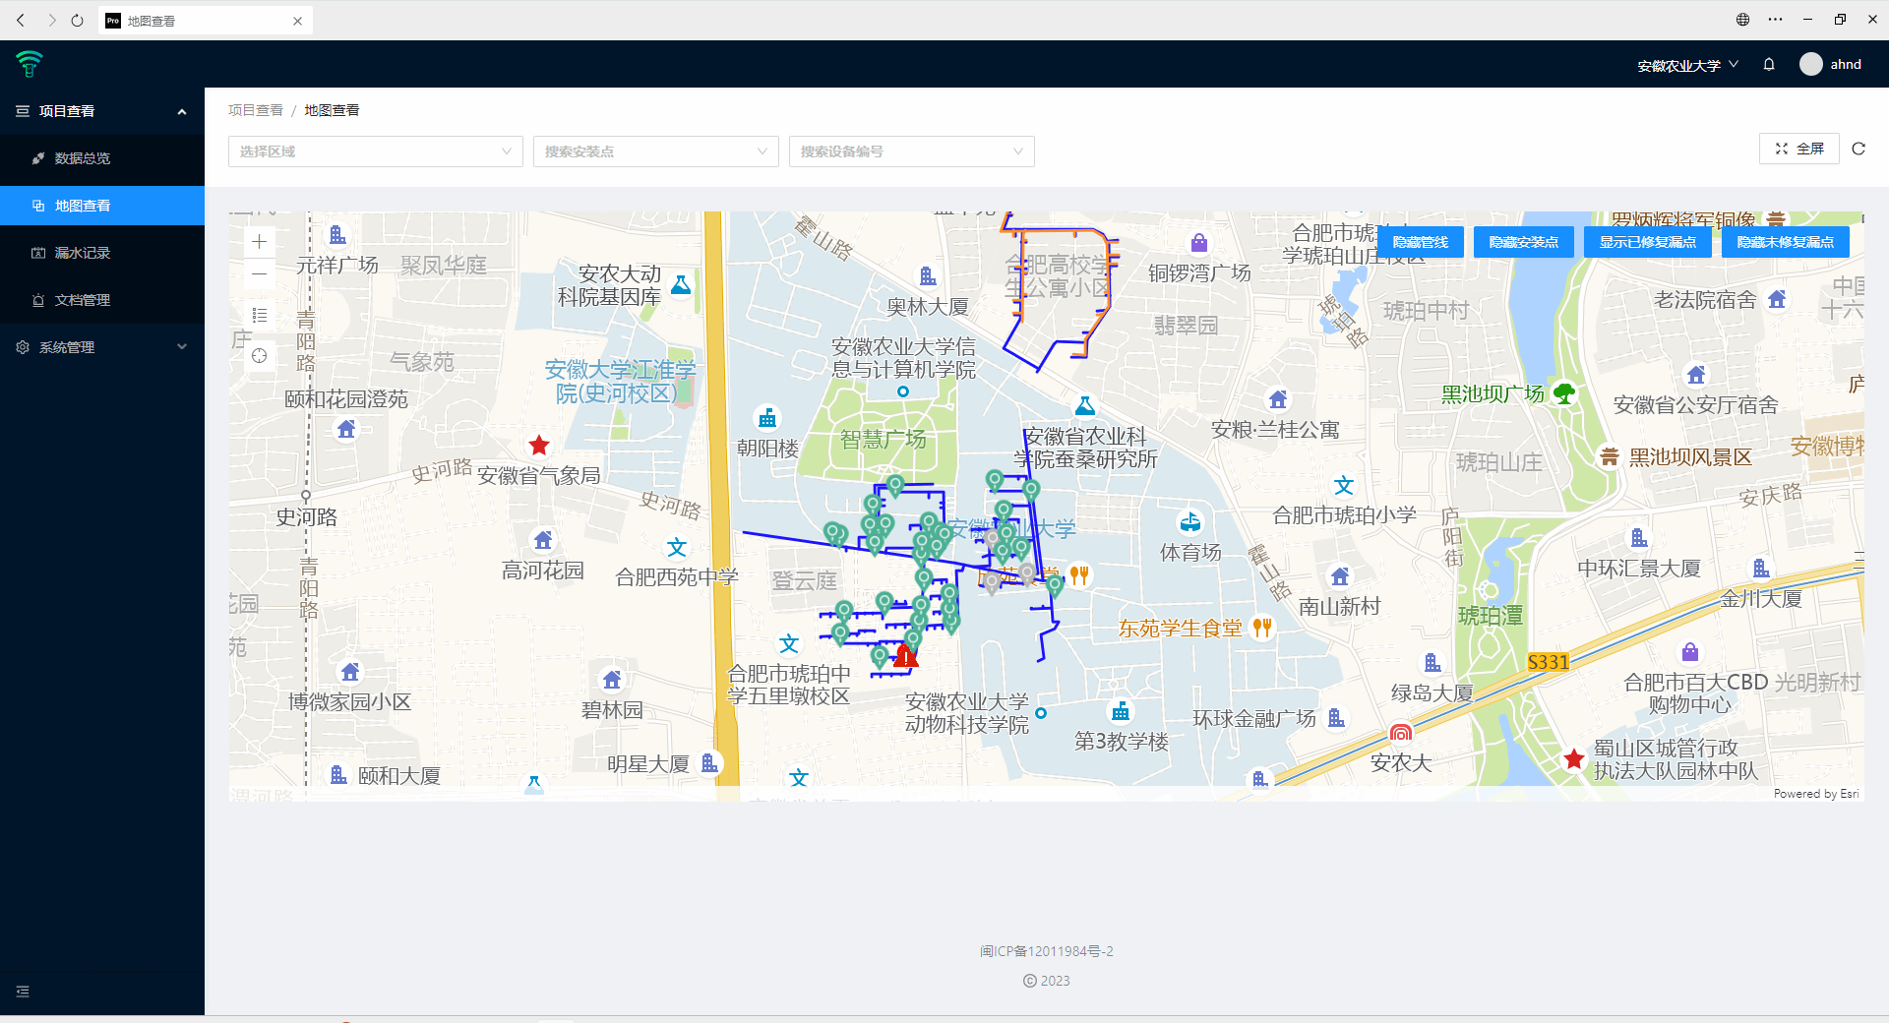
Task: Toggle 隐藏安装点 to hide install points
Action: point(1523,242)
